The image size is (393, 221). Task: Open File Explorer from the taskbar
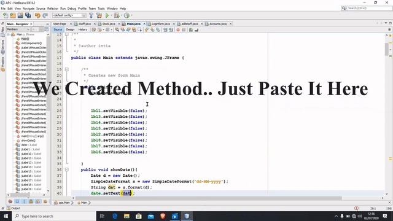click(126, 216)
